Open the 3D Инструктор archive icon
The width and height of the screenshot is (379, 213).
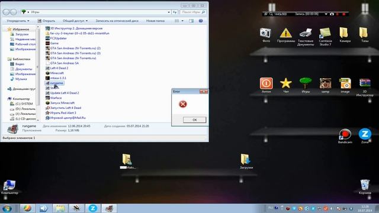coord(365,87)
